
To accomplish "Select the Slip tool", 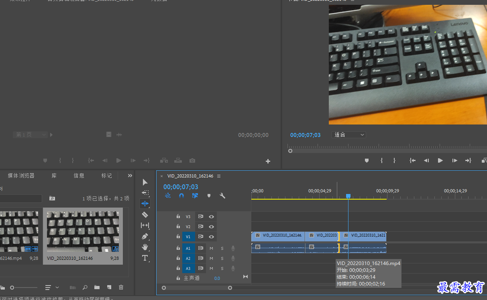I will tap(145, 225).
